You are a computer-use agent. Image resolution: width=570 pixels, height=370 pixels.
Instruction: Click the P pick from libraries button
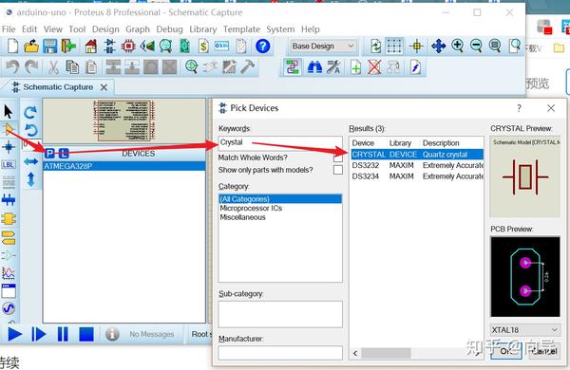(49, 154)
